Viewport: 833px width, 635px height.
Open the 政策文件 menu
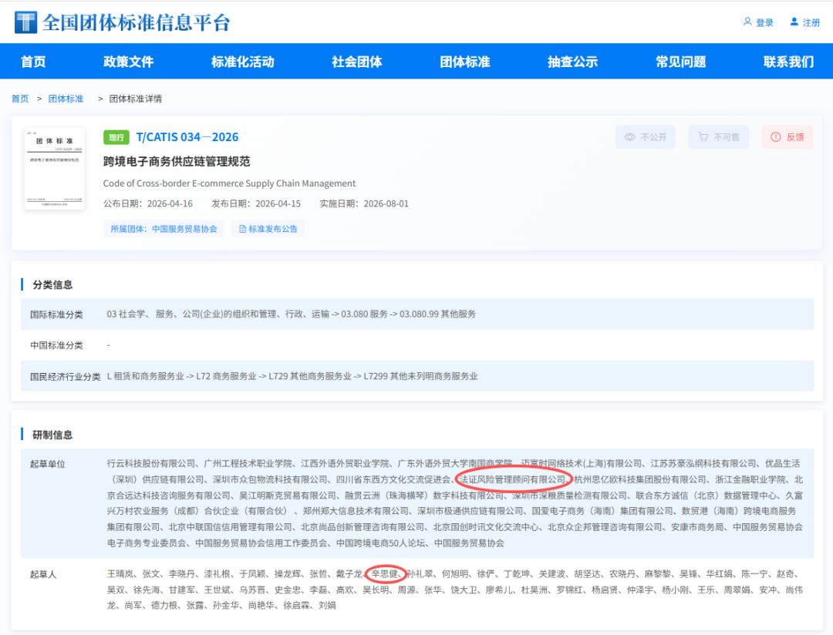pos(129,62)
